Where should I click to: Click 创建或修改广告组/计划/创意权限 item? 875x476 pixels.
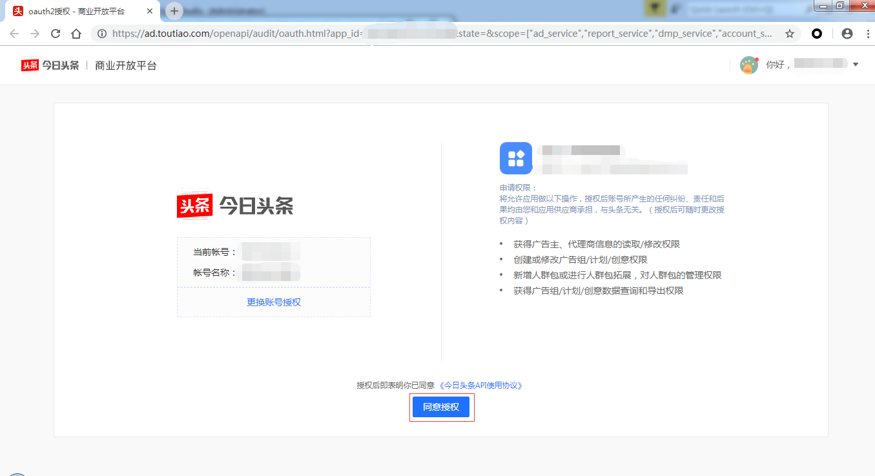point(581,260)
